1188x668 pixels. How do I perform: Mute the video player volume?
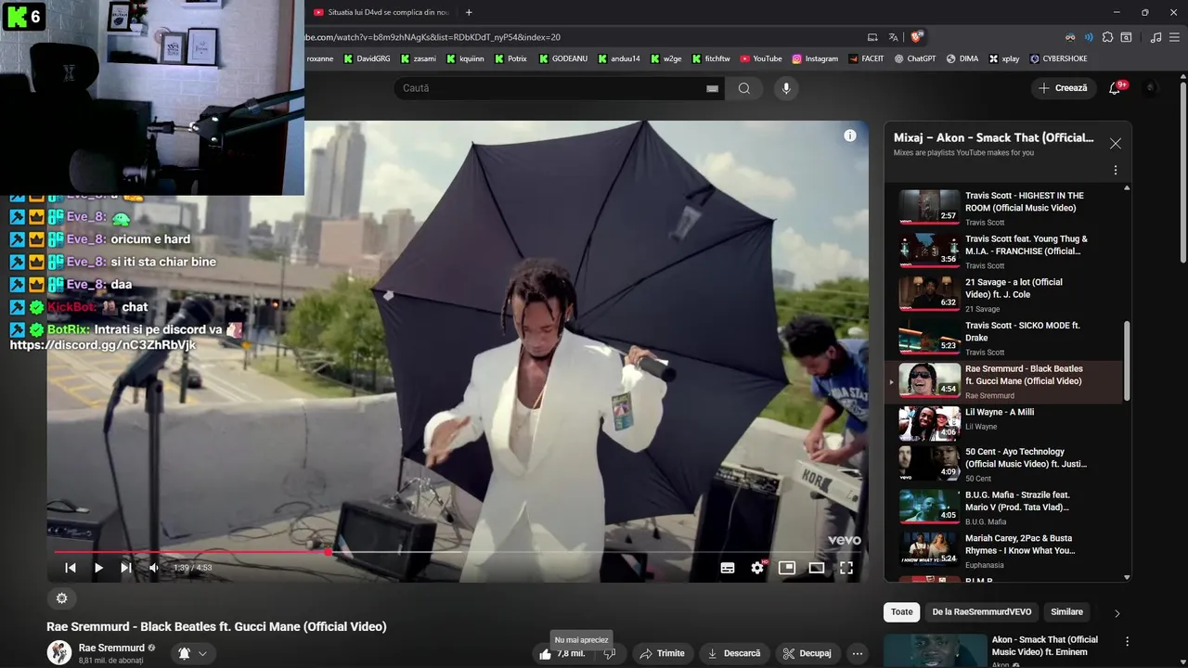[154, 568]
